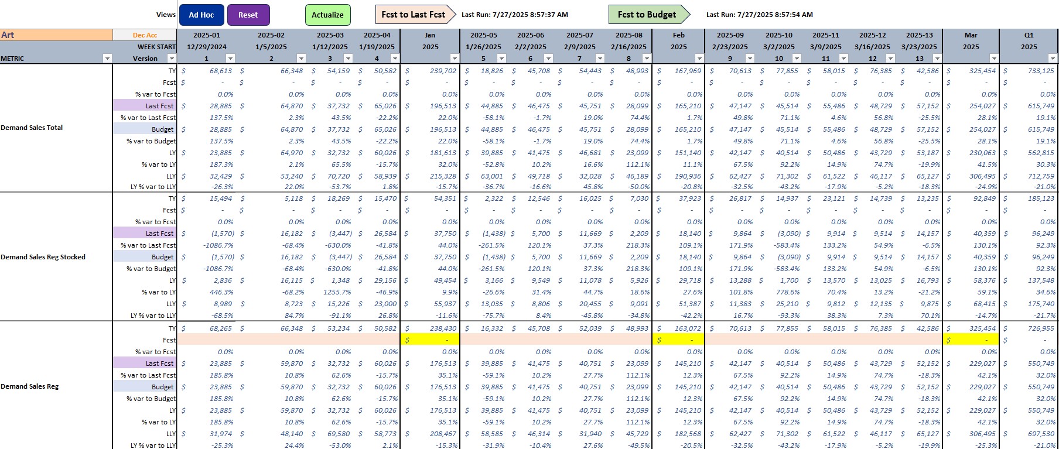Select the Jan total cell 239,702
Screen dimensions: 1059x449
pos(430,71)
